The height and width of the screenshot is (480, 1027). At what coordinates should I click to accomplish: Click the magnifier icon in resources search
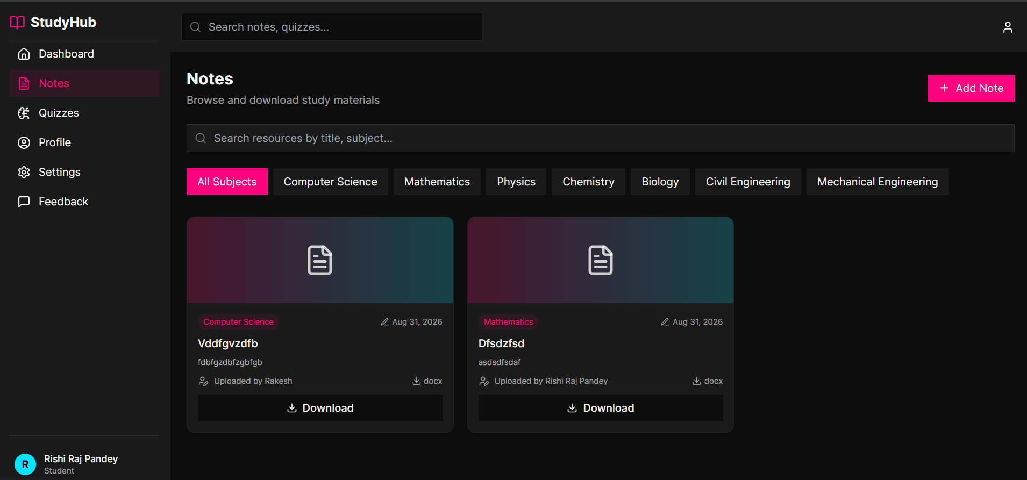(201, 138)
